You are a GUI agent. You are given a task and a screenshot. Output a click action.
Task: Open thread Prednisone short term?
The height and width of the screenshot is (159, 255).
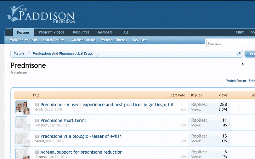pos(63,120)
